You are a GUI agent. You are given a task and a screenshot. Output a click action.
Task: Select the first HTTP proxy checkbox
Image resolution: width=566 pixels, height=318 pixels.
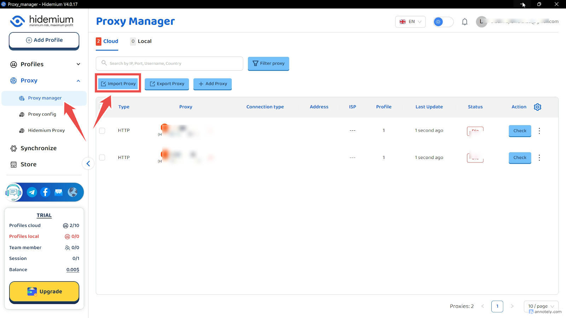(x=102, y=131)
